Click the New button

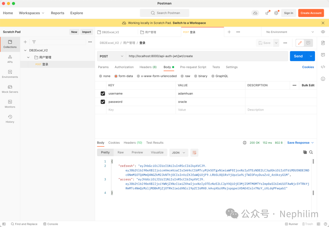point(74,32)
